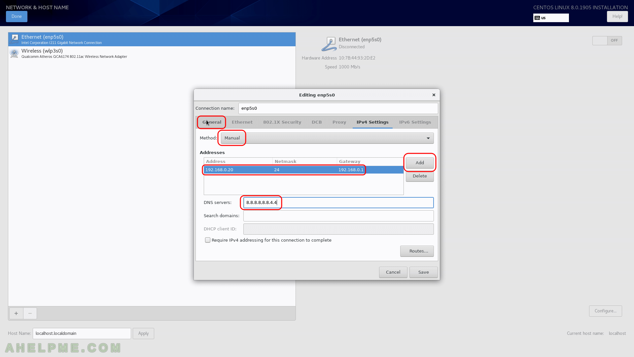Apply the host name

[143, 334]
